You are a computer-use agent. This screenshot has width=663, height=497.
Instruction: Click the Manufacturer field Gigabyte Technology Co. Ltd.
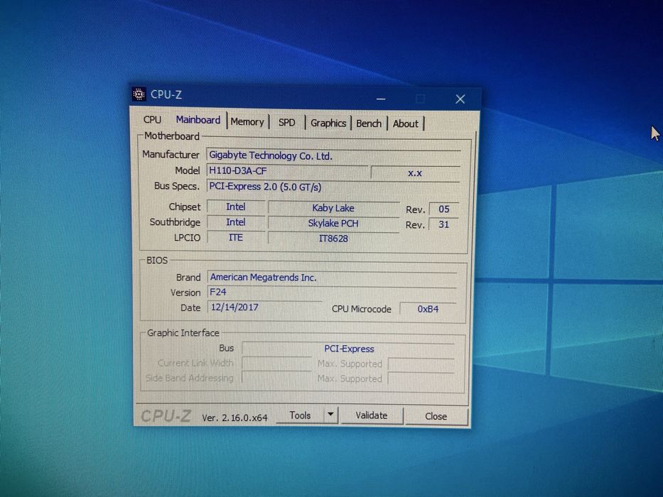click(x=333, y=155)
